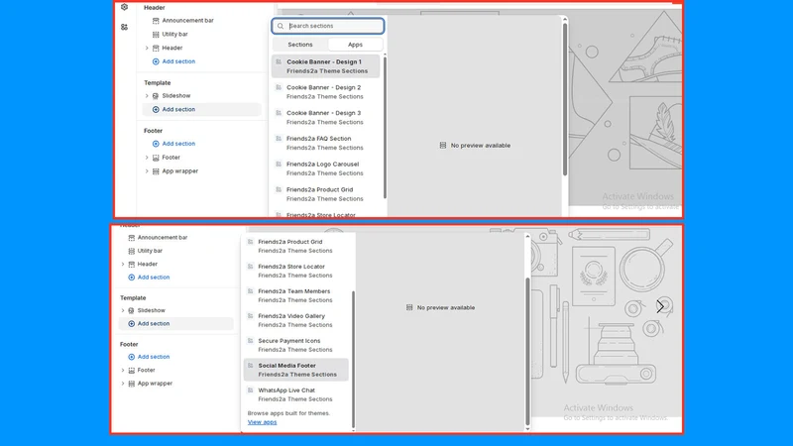This screenshot has width=793, height=446.
Task: Click Slideshow icon in upper screenshot
Action: coord(156,95)
